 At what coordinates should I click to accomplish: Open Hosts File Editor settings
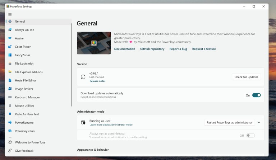coord(26,80)
